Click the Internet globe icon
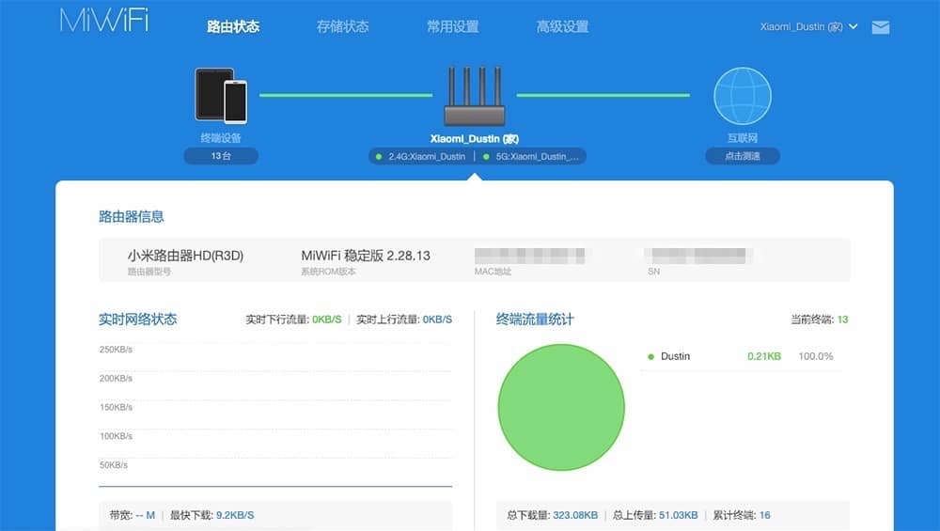The width and height of the screenshot is (940, 531). click(743, 96)
